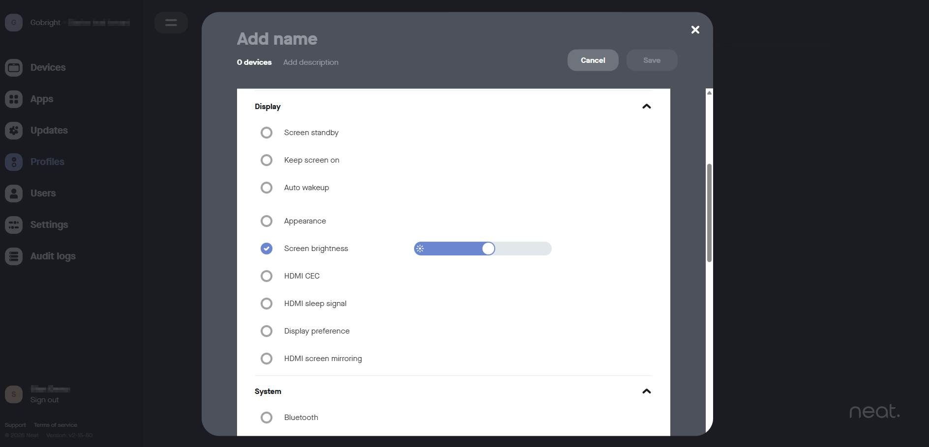Collapse the Display section chevron
Screen dimensions: 929x447
[x=646, y=107]
